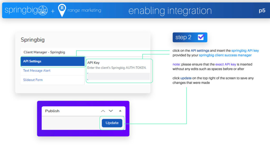Click highlighted 'exact API key' in note
270x152 pixels.
226,64
